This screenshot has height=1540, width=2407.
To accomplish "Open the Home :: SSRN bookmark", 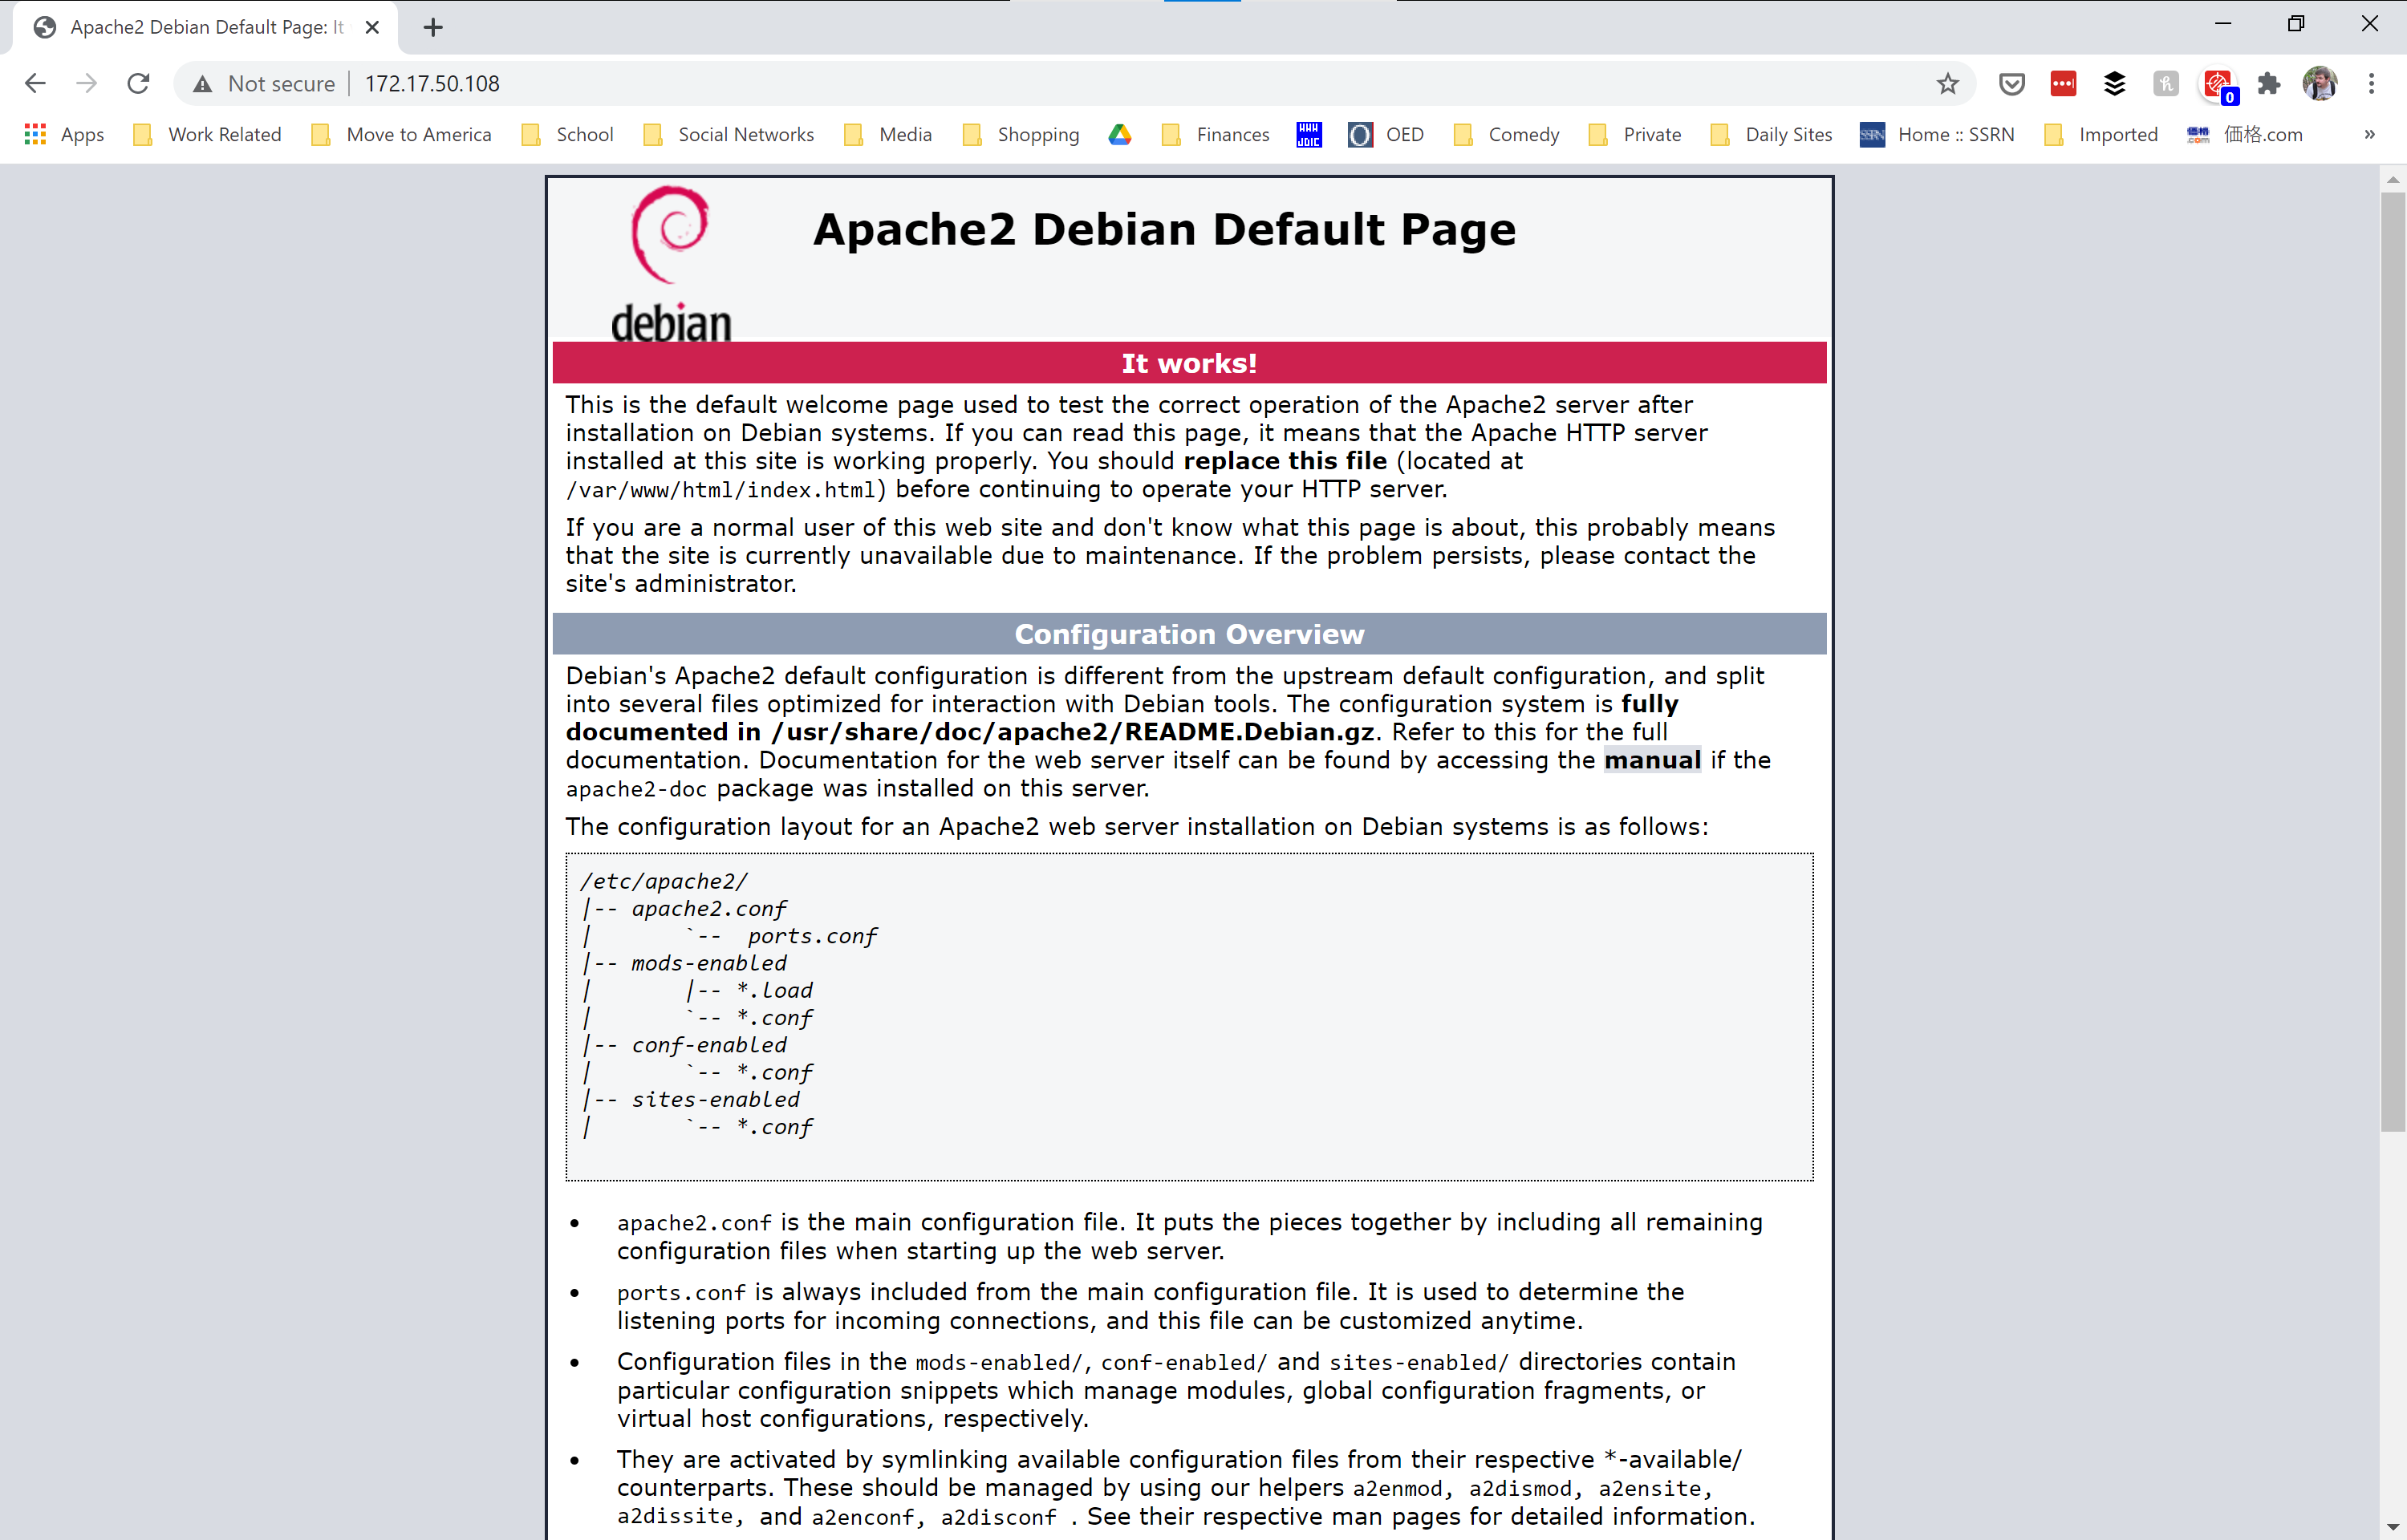I will 1937,134.
